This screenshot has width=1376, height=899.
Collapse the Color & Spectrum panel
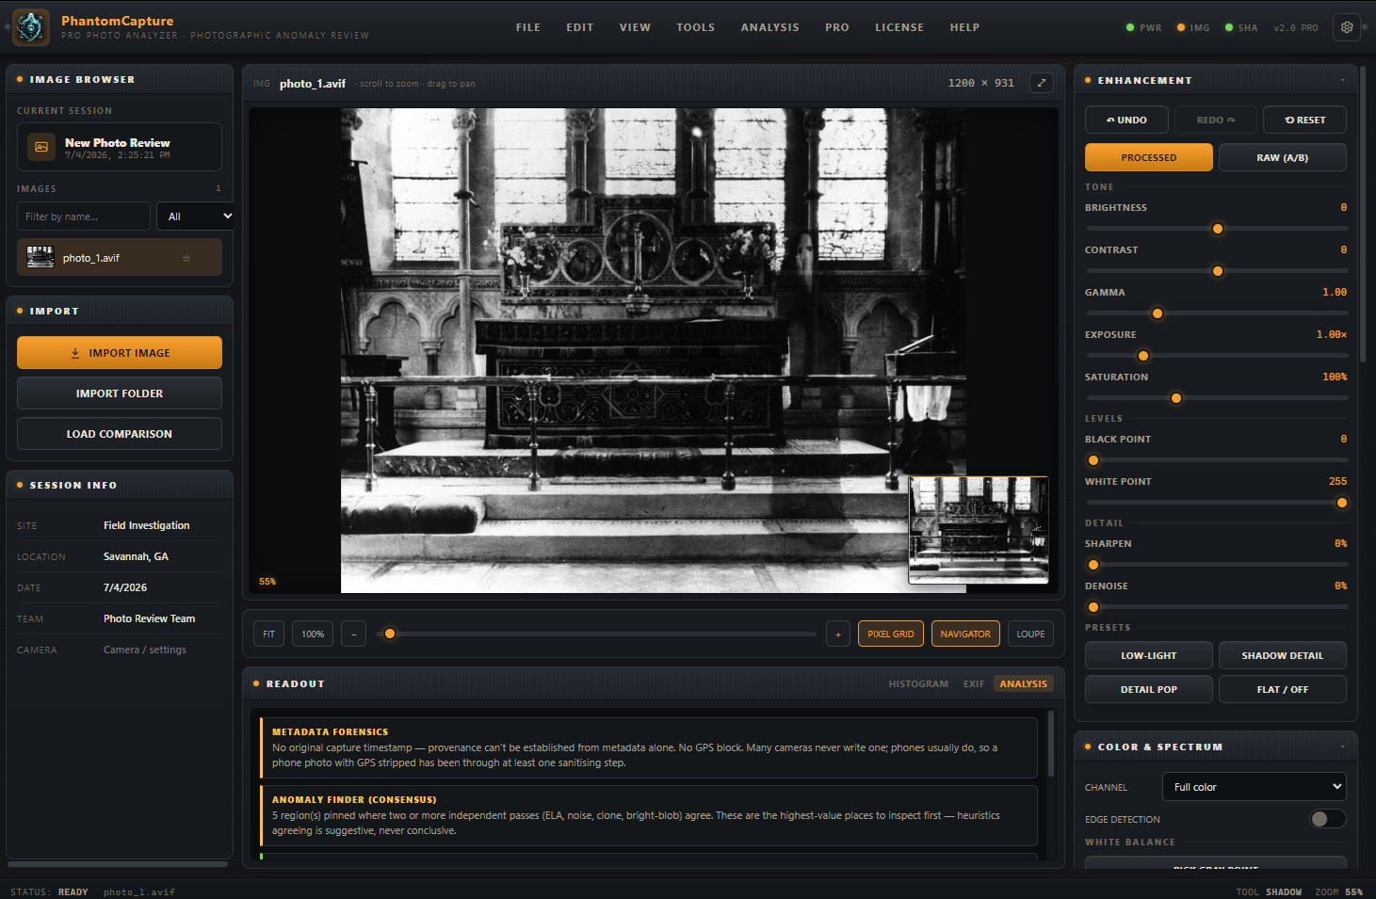pyautogui.click(x=1343, y=746)
